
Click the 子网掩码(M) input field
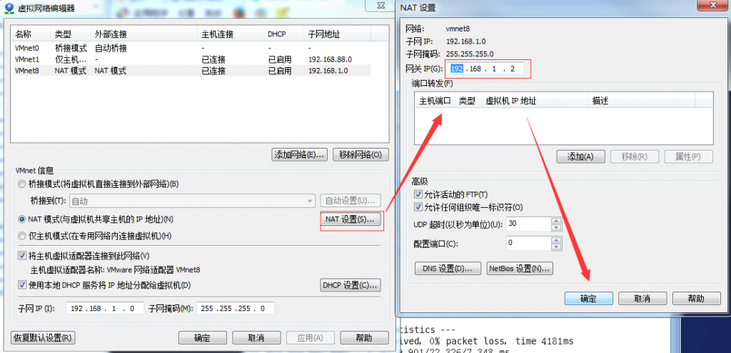click(236, 309)
